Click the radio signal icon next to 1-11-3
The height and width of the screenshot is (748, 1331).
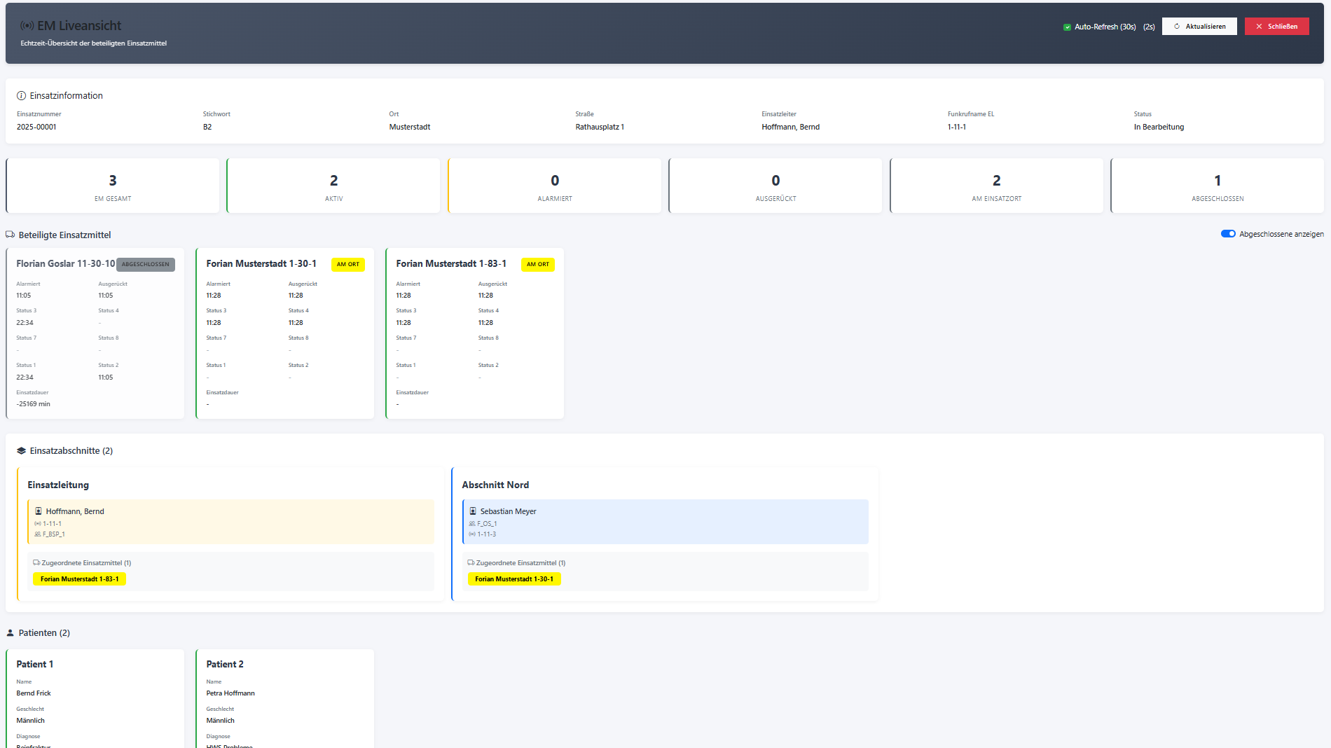[472, 534]
